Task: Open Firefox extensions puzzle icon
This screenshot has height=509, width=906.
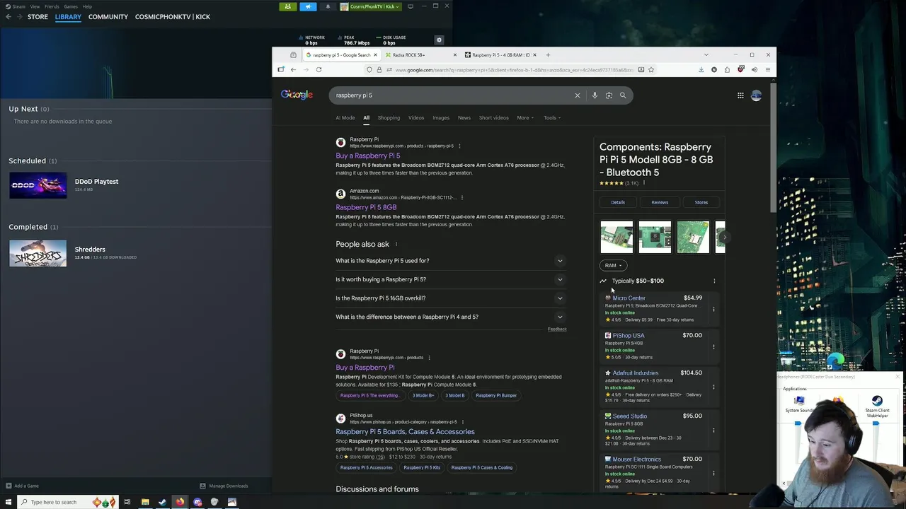Action: (x=727, y=70)
